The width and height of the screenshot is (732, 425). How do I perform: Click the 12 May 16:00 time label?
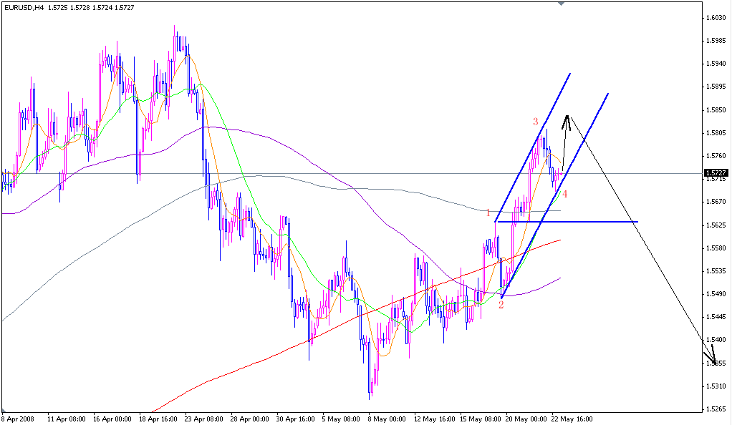434,419
